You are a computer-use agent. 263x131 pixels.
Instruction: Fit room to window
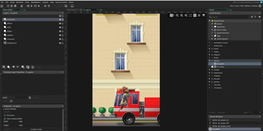pos(190,15)
